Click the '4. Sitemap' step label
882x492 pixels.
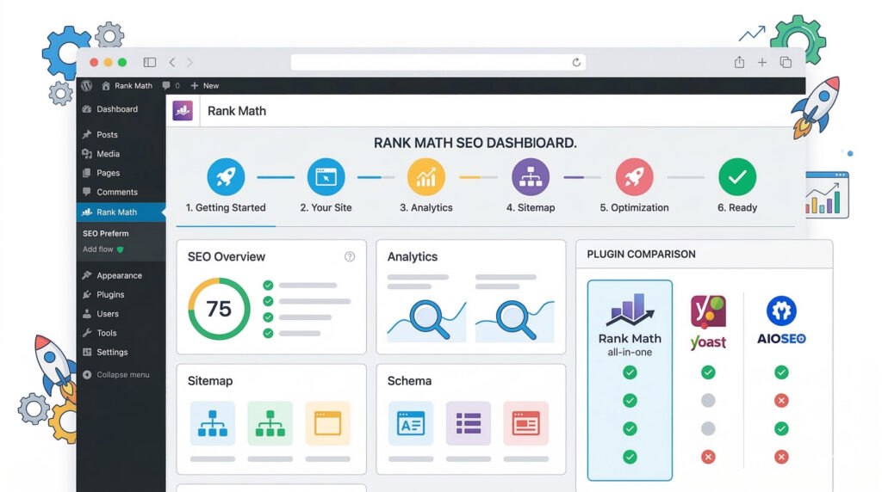(x=531, y=208)
